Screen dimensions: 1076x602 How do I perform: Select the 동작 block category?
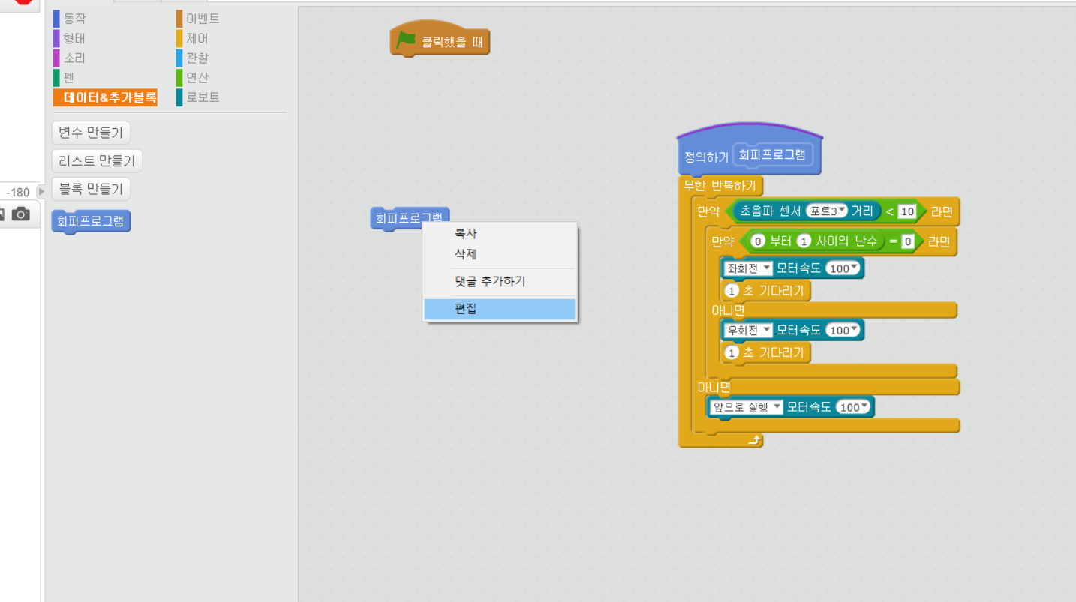coord(74,19)
